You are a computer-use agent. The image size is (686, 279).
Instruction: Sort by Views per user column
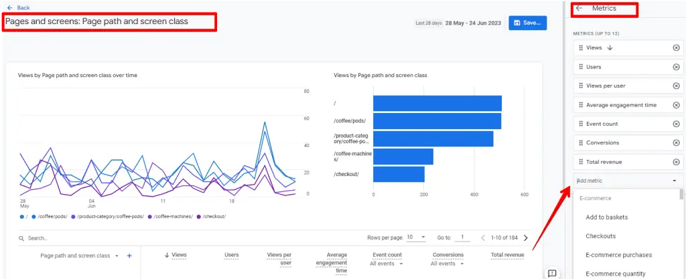pos(279,259)
